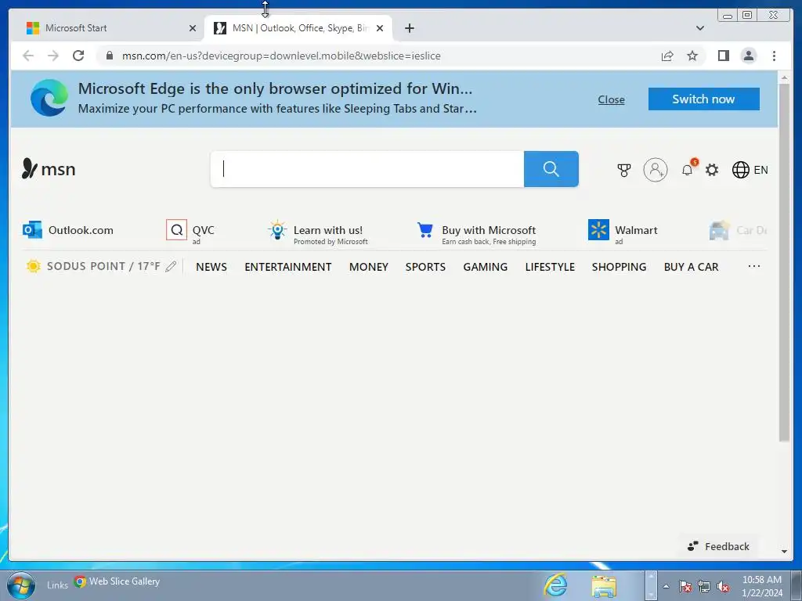Show hidden tray icons arrow
The image size is (802, 601).
666,586
